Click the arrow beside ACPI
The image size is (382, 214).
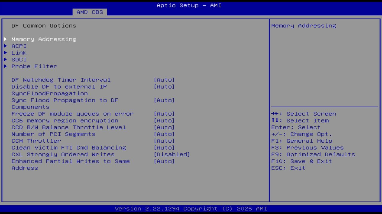[5, 46]
